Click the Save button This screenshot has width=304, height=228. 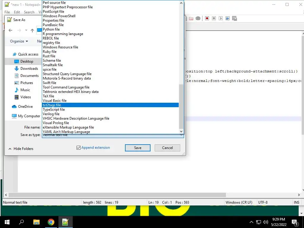click(x=138, y=148)
